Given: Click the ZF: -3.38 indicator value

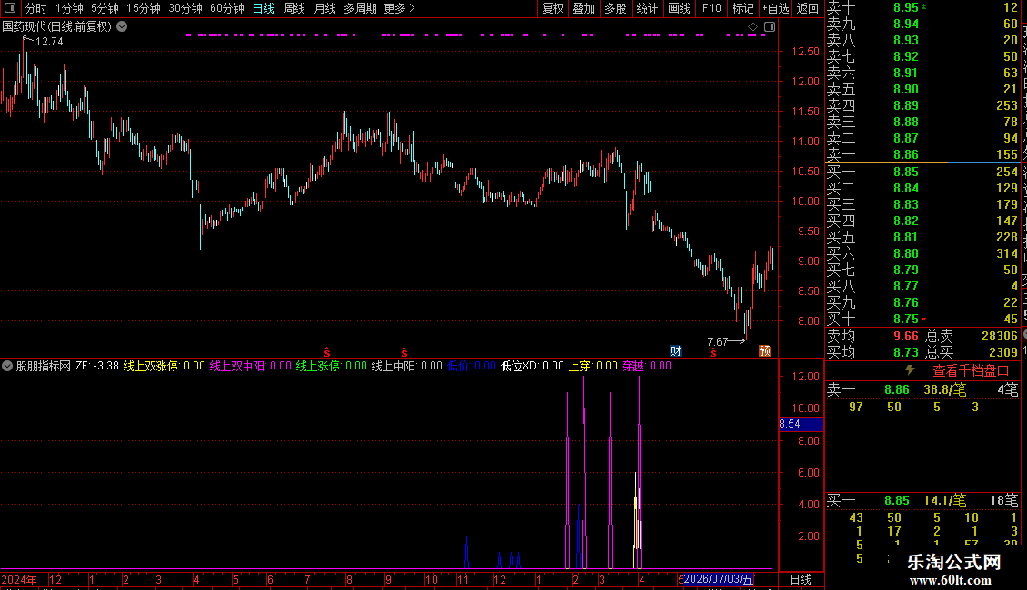Looking at the screenshot, I should pos(97,367).
